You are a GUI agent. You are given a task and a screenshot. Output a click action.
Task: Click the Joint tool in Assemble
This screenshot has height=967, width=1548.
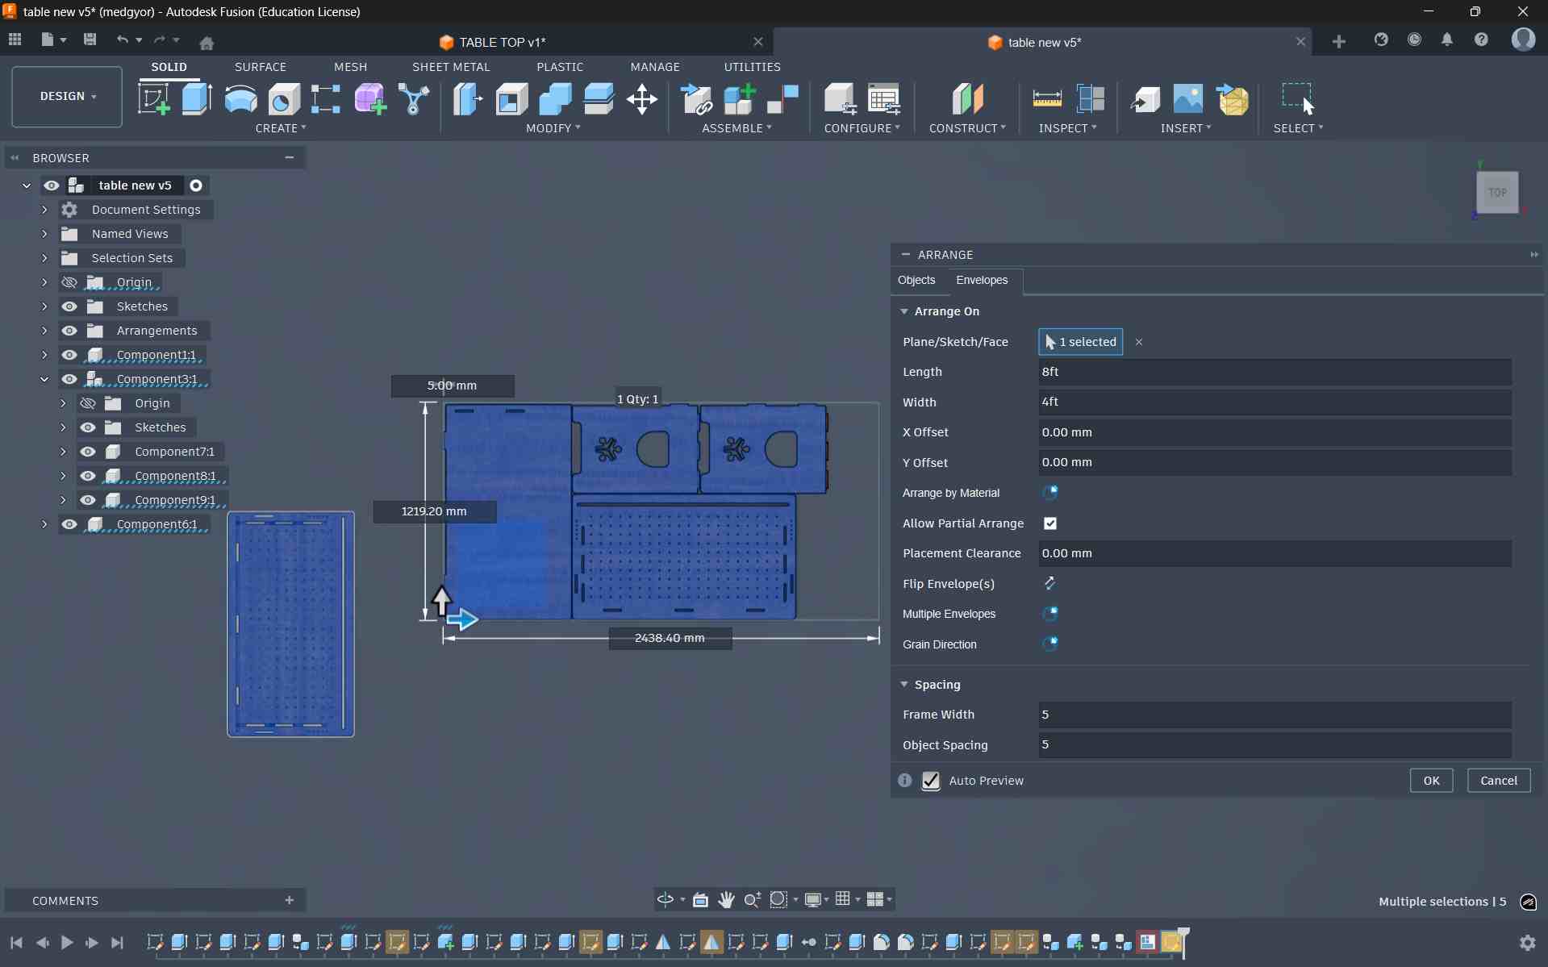point(782,99)
